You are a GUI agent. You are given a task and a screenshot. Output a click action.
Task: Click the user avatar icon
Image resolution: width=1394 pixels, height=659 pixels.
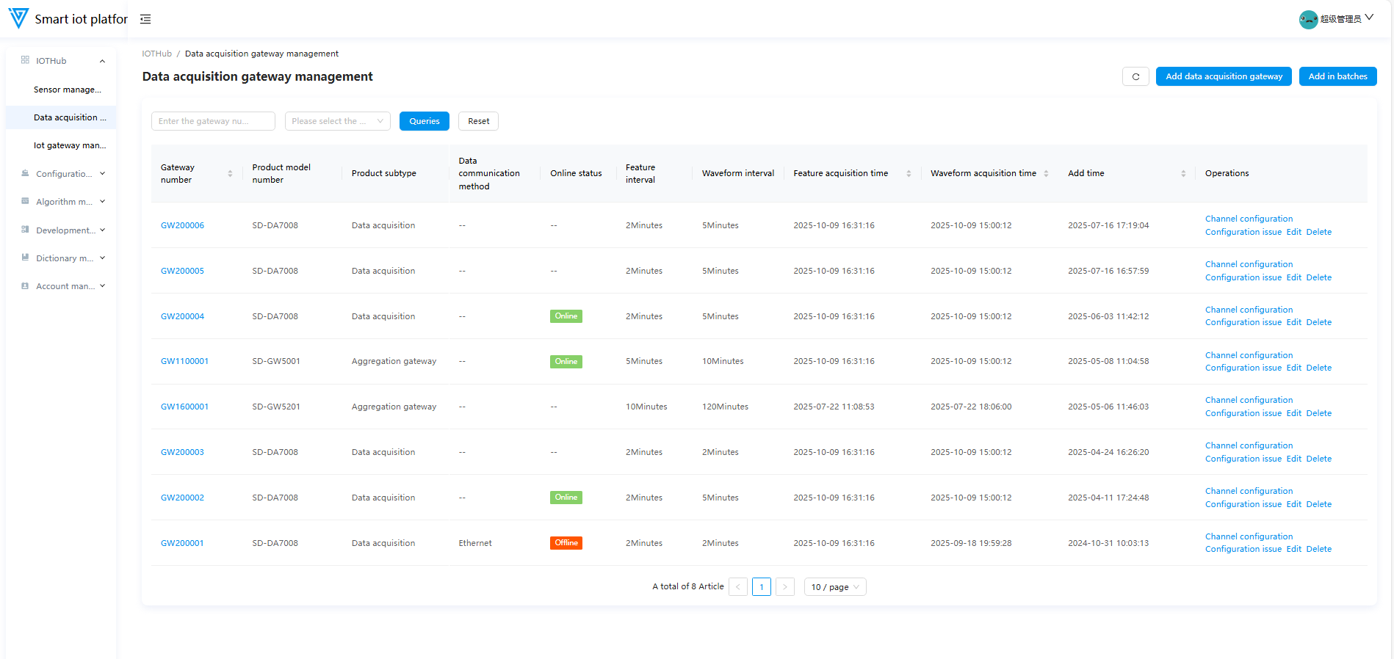click(1307, 19)
